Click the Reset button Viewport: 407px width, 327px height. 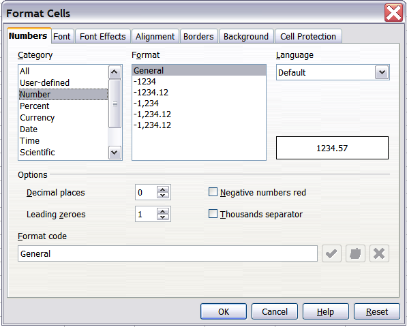pos(377,311)
